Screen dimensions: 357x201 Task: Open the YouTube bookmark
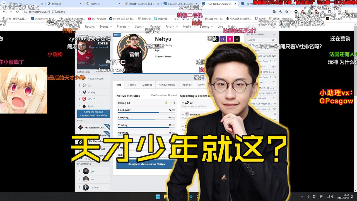97,19
